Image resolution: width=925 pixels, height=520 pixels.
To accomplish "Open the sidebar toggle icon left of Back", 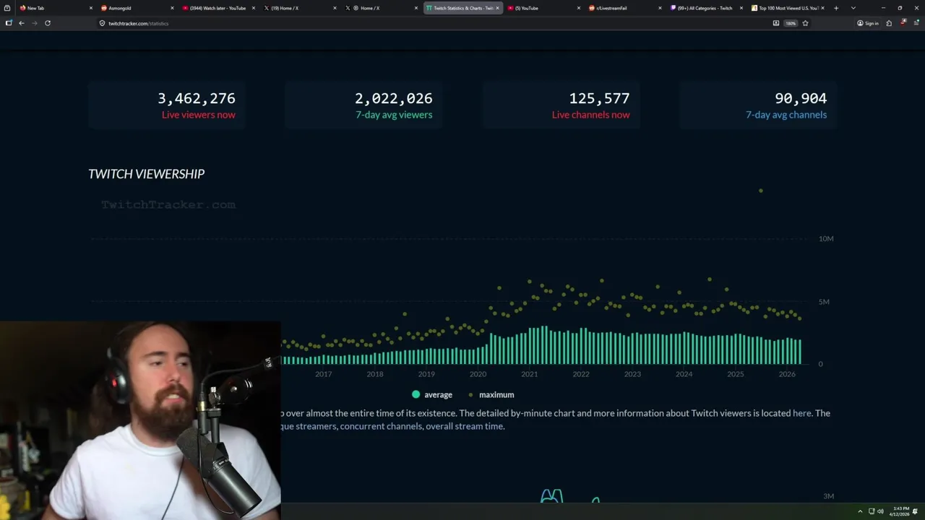I will (9, 23).
